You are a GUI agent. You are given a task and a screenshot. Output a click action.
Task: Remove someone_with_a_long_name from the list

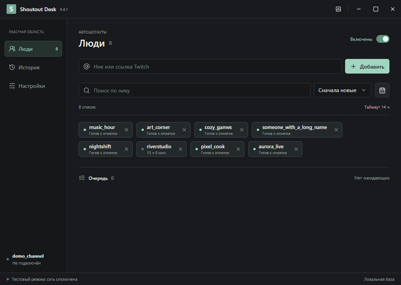pos(336,130)
